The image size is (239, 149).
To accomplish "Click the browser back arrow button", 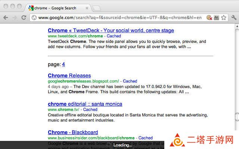I will [6, 18].
